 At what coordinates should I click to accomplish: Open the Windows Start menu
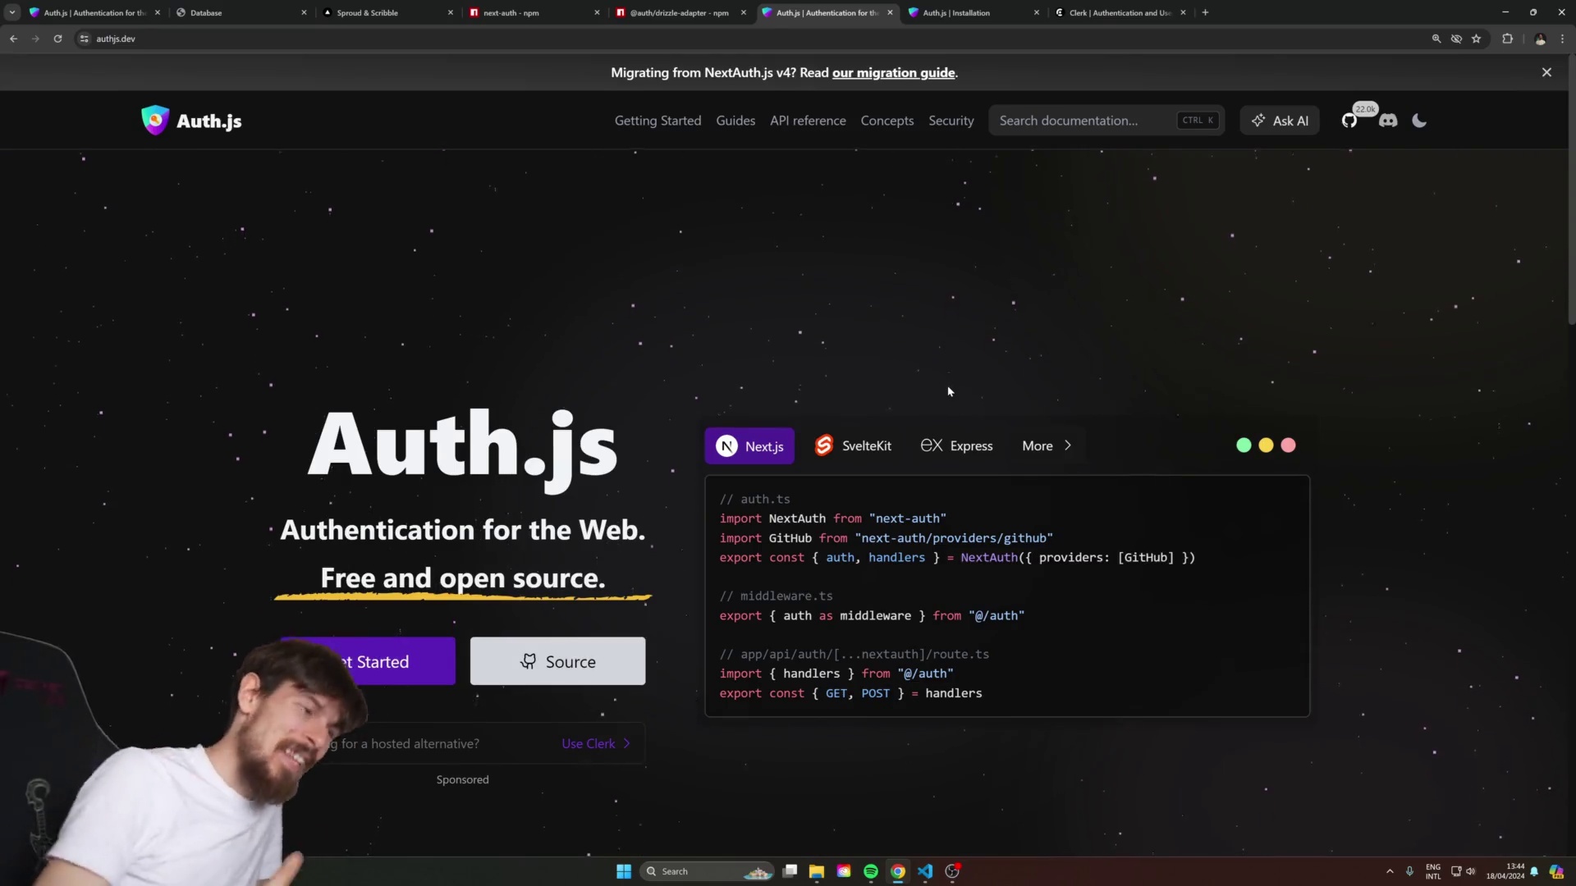click(x=624, y=871)
